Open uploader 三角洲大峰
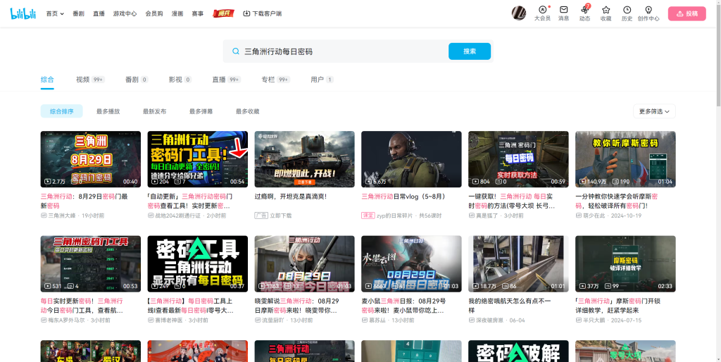 pyautogui.click(x=62, y=216)
